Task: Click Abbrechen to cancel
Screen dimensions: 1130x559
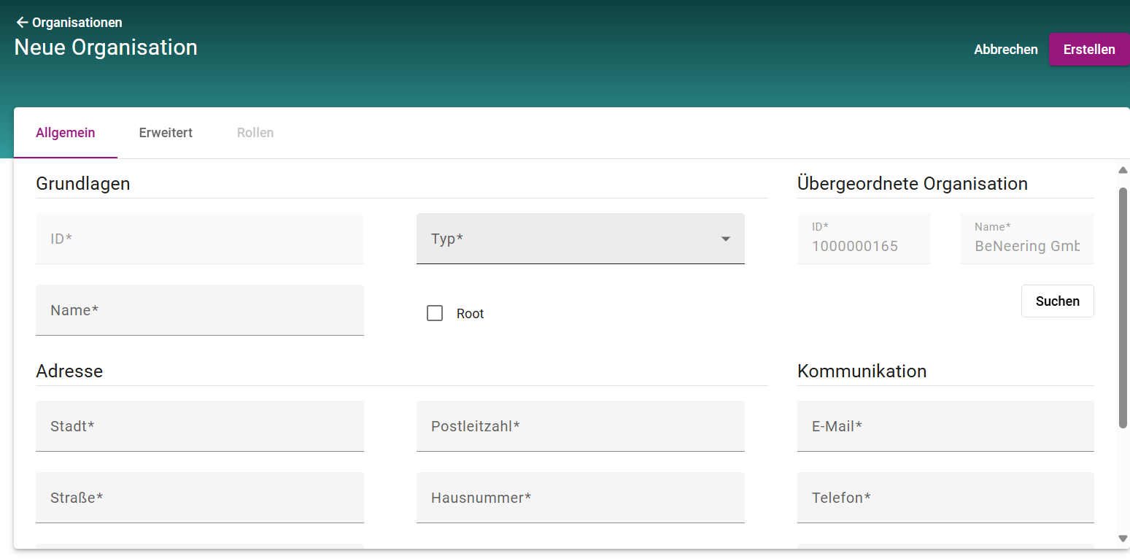Action: coord(1005,50)
